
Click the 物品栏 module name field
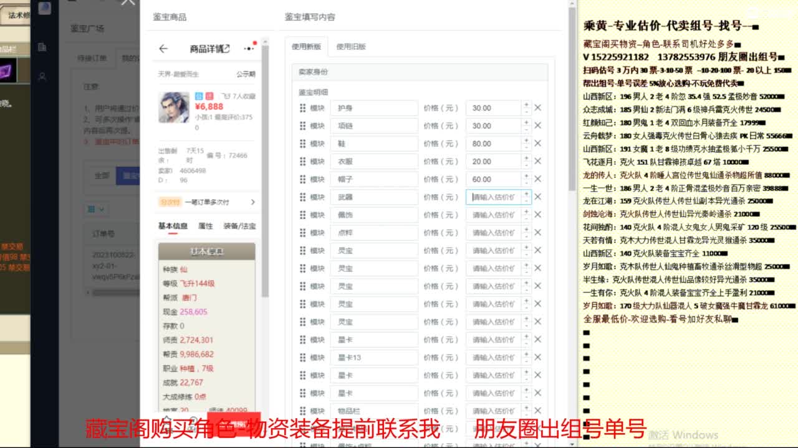pos(374,411)
